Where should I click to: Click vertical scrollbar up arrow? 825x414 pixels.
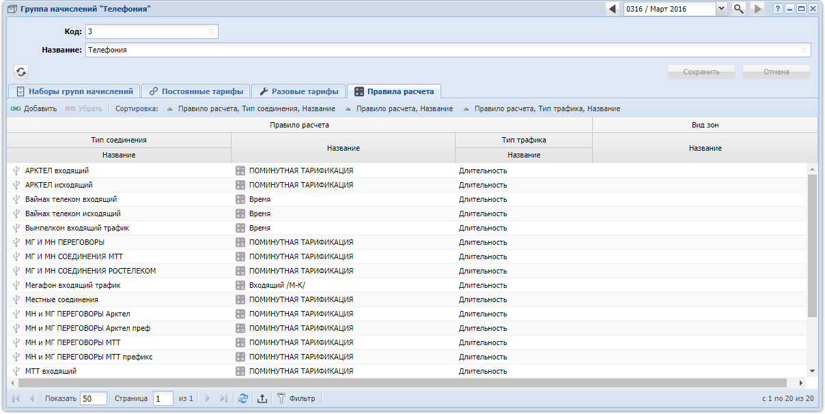[812, 168]
